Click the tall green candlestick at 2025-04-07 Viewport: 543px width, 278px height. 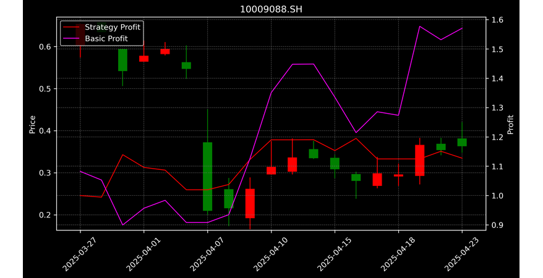207,176
